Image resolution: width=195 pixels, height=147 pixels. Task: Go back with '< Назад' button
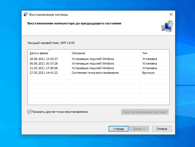point(118,129)
